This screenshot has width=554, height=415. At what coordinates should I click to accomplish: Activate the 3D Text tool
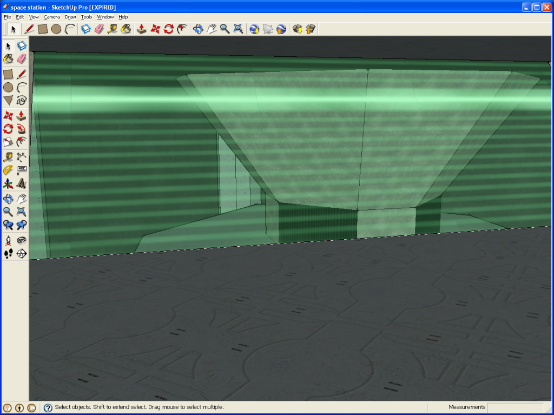tap(22, 183)
